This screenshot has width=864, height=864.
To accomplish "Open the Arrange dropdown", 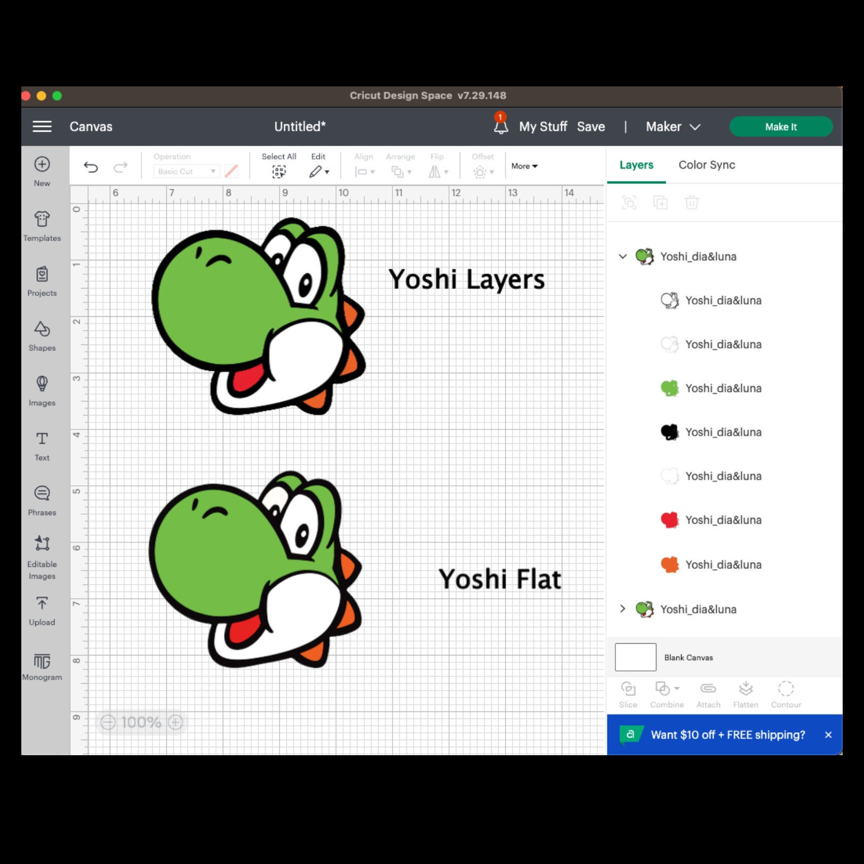I will [x=401, y=172].
